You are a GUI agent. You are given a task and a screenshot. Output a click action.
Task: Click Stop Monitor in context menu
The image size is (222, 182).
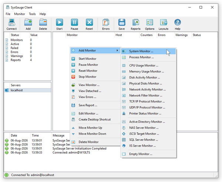(x=95, y=77)
